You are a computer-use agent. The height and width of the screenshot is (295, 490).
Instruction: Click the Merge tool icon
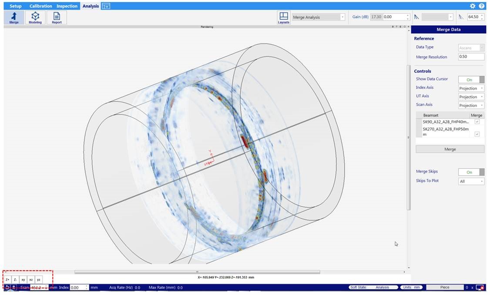point(14,17)
